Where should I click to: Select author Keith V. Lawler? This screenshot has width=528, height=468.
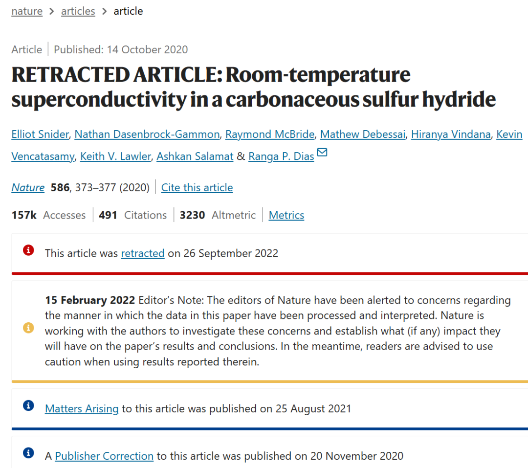(115, 156)
